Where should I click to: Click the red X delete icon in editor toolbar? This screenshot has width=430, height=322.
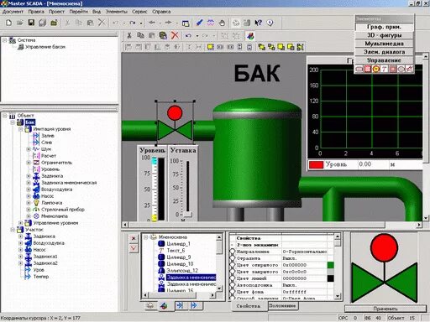click(175, 35)
